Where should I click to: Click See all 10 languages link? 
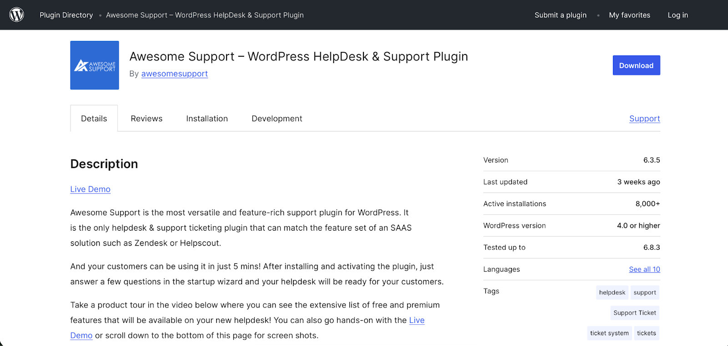coord(644,269)
